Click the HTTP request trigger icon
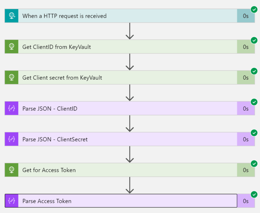 tap(11, 16)
